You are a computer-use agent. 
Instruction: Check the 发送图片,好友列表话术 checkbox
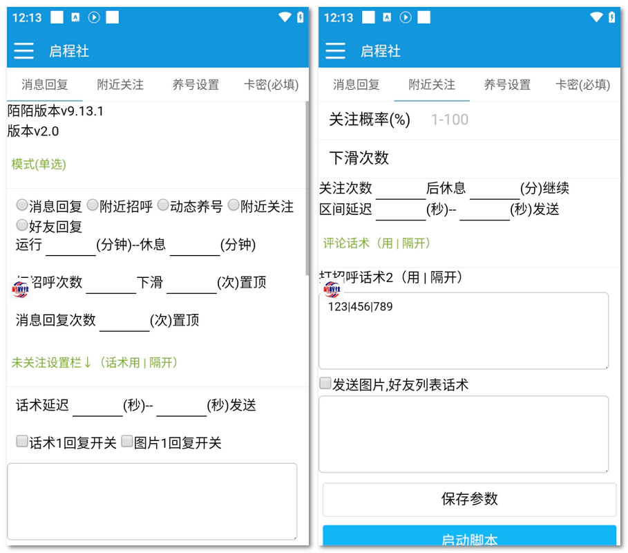point(325,384)
